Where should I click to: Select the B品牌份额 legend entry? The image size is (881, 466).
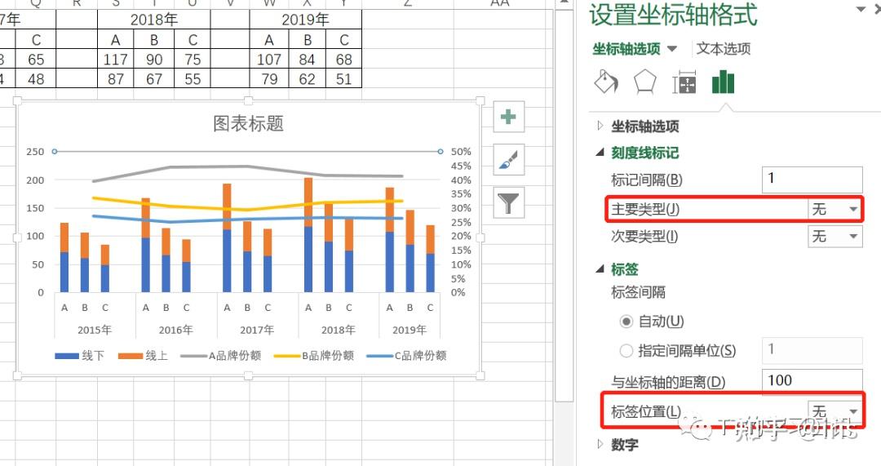314,355
